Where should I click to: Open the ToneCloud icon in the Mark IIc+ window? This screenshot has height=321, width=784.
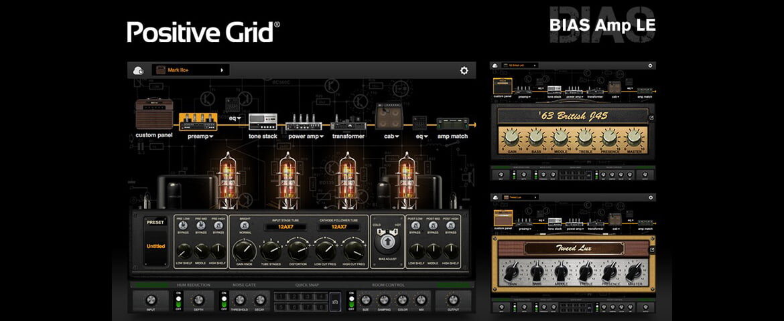pos(139,70)
